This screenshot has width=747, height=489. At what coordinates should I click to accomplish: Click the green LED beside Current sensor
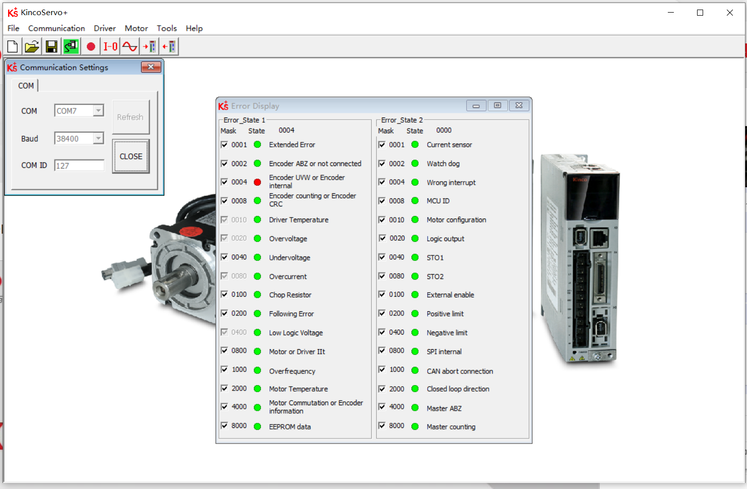click(415, 144)
